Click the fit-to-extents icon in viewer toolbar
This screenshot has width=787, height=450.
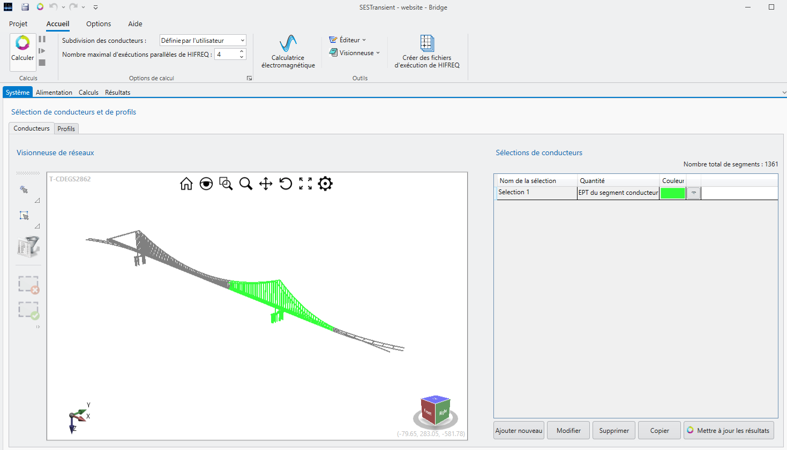click(305, 184)
